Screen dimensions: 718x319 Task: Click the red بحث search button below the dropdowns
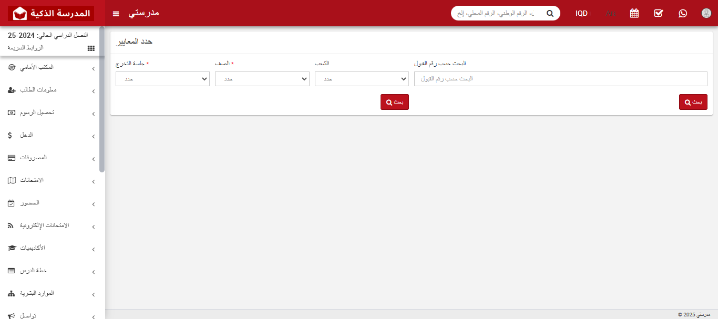point(394,102)
